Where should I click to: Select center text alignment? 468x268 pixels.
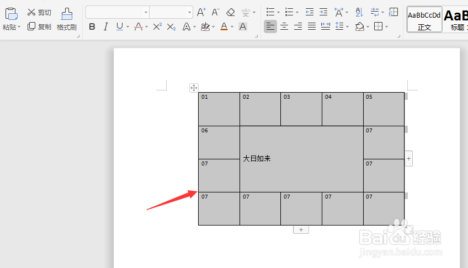[284, 26]
